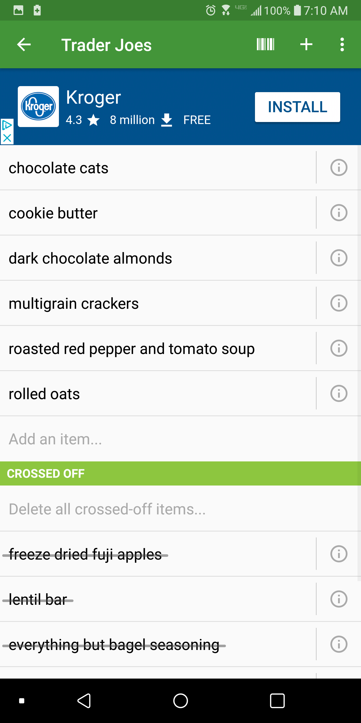The width and height of the screenshot is (361, 723).
Task: Delete all crossed-off items
Action: pos(107,509)
